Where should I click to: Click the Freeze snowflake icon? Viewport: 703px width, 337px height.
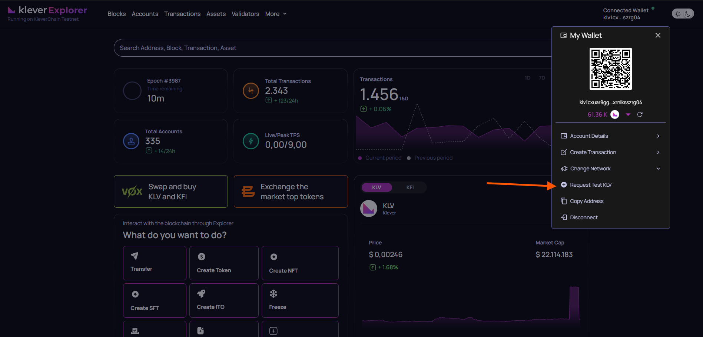273,294
